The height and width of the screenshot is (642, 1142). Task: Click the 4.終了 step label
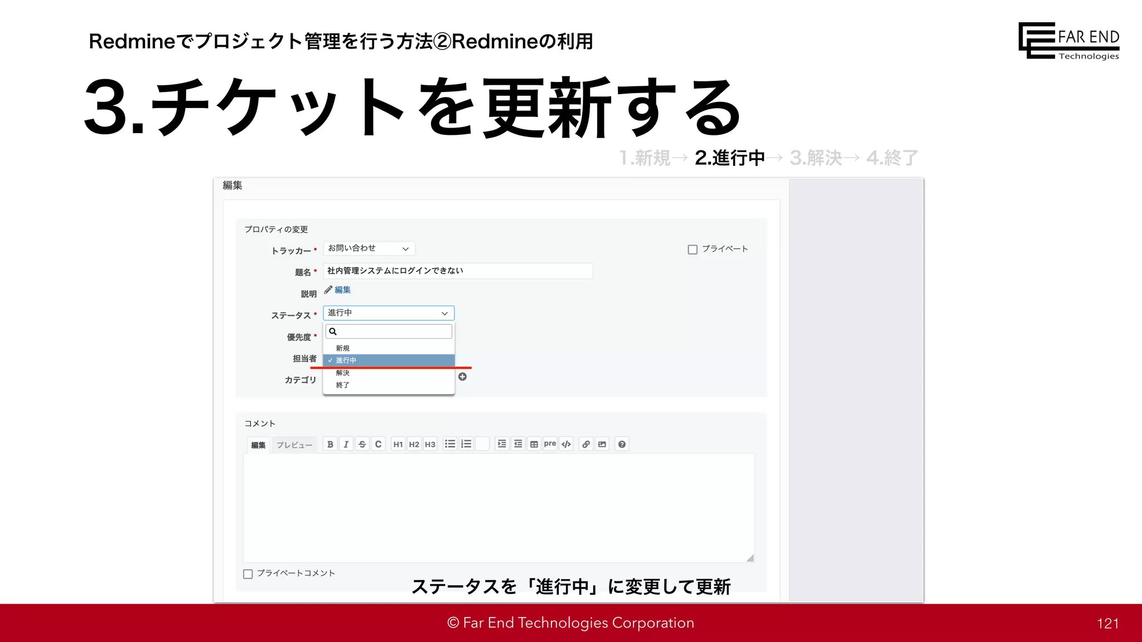pyautogui.click(x=892, y=158)
